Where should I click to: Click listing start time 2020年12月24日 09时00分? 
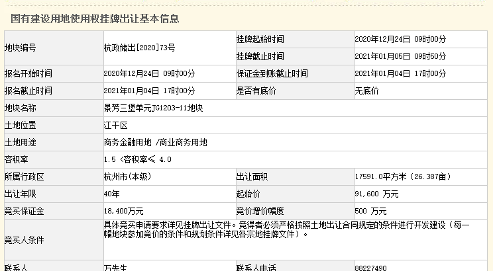click(x=400, y=39)
